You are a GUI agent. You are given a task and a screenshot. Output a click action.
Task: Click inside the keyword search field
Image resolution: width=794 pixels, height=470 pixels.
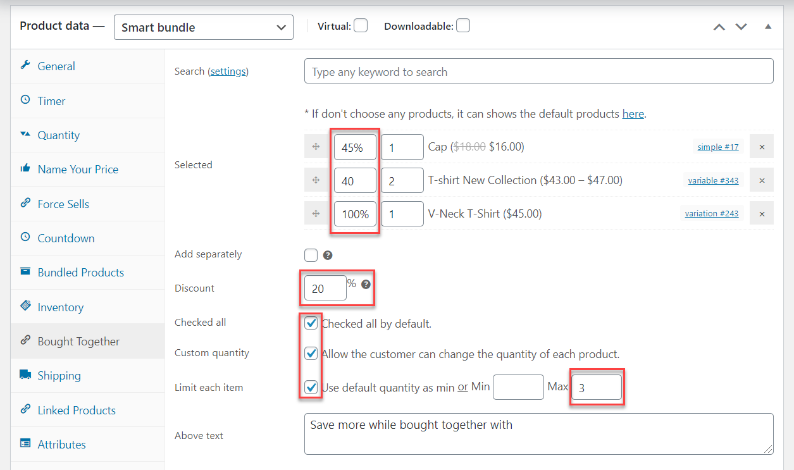click(x=538, y=71)
